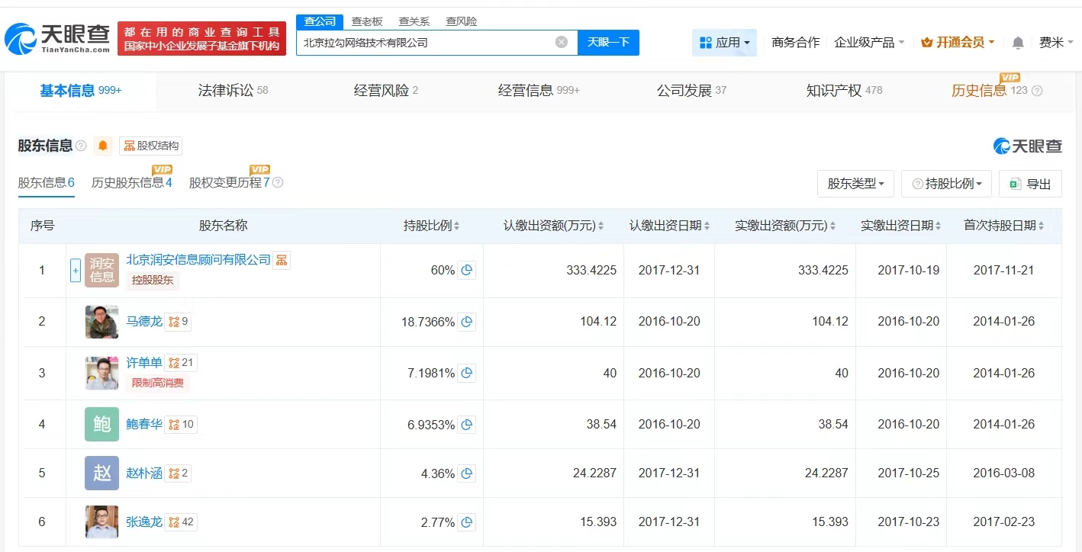Click 赵朴涵's related companies badge 2
Viewport: 1082px width, 552px height.
tap(178, 473)
